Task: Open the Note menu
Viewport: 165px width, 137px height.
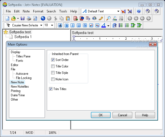Action: (26, 11)
